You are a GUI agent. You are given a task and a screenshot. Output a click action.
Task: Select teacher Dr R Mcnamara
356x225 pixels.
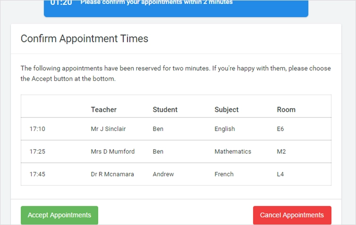[112, 174]
